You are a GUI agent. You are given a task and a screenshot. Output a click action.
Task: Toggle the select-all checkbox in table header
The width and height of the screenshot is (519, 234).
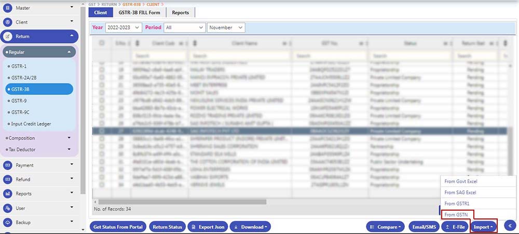coord(102,44)
